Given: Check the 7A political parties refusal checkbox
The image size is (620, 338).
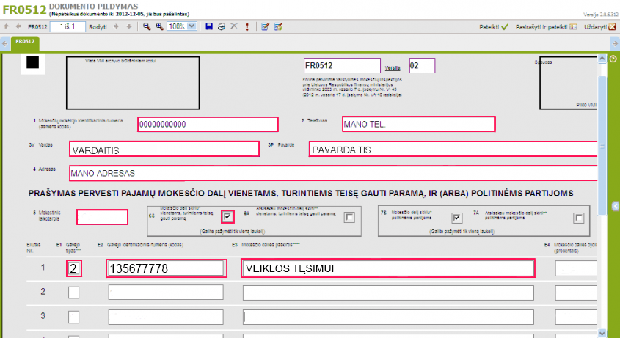Looking at the screenshot, I should pyautogui.click(x=578, y=218).
